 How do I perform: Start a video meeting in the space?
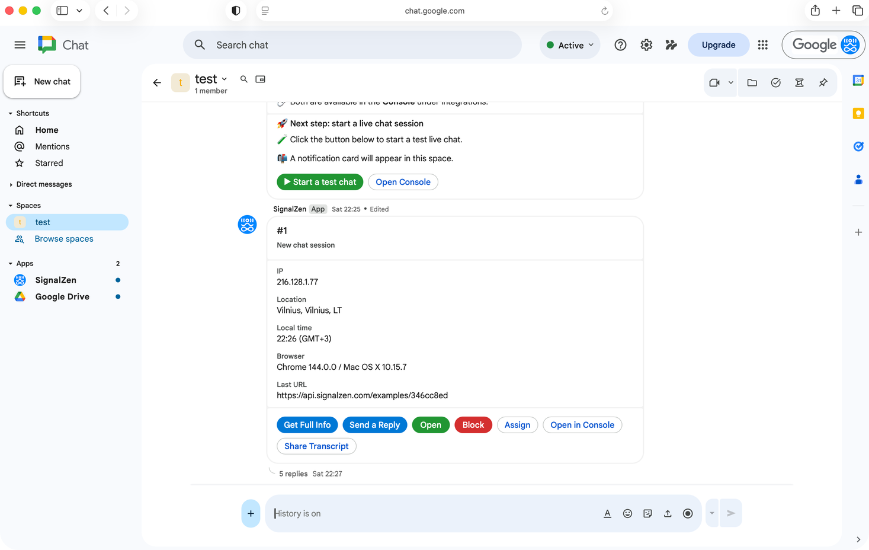coord(714,83)
